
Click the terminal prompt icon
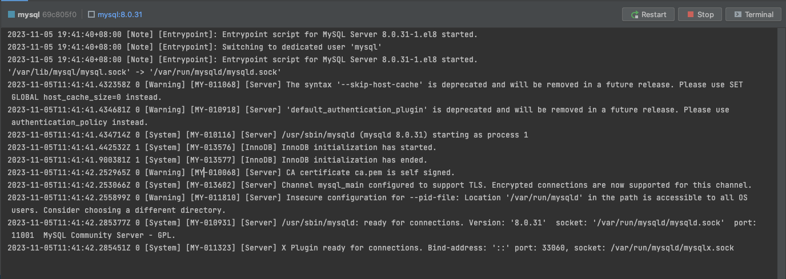[x=738, y=14]
